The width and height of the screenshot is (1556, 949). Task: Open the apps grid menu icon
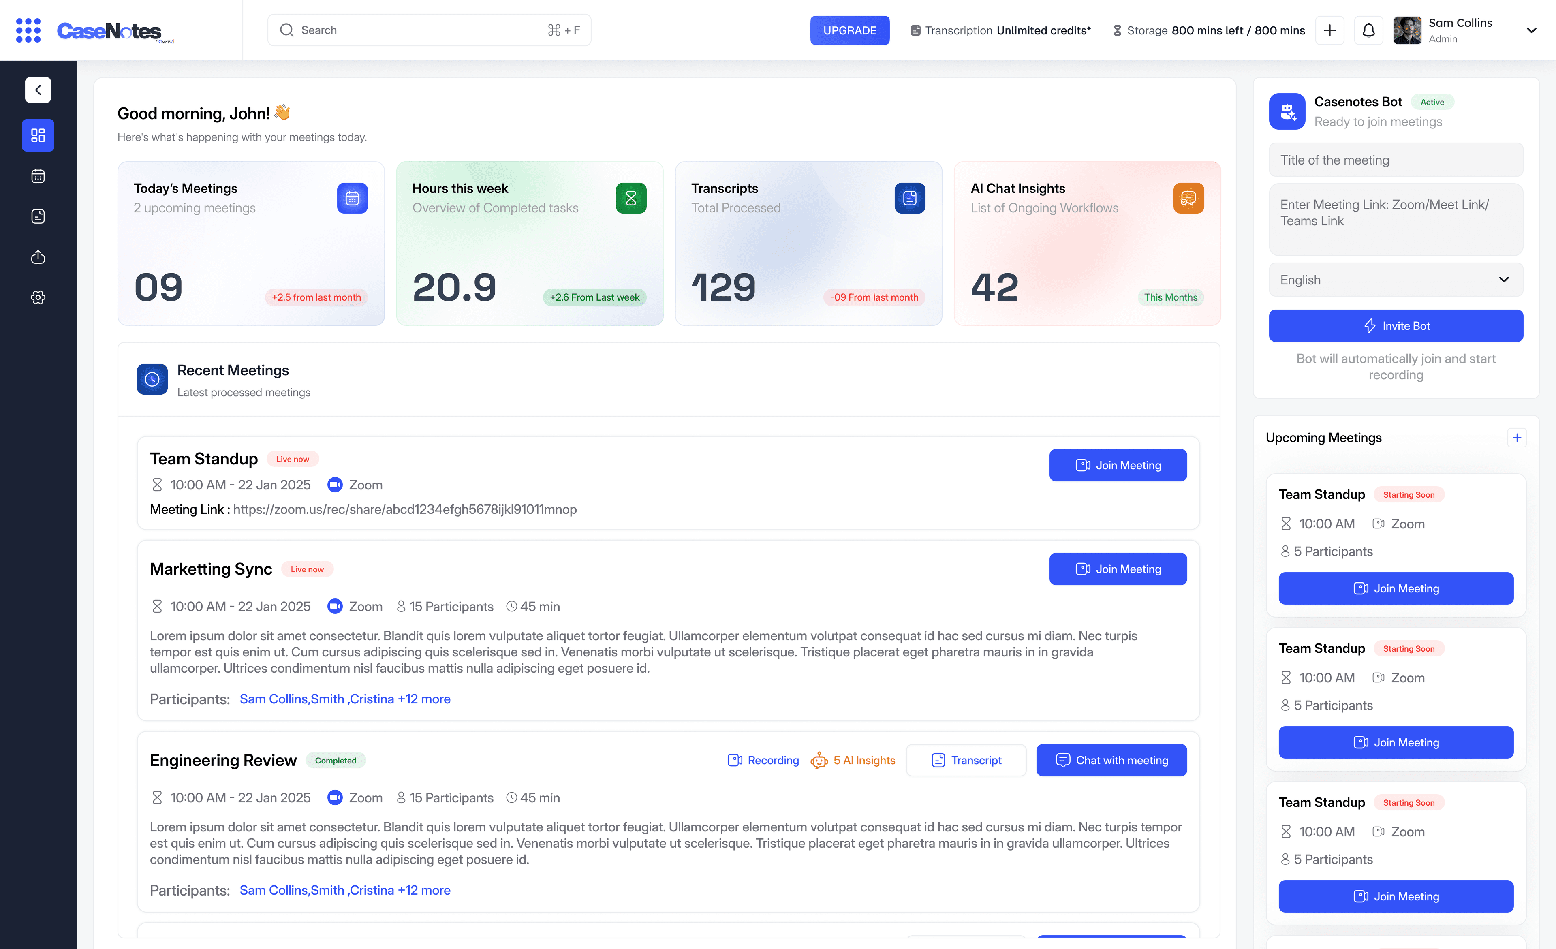click(28, 30)
